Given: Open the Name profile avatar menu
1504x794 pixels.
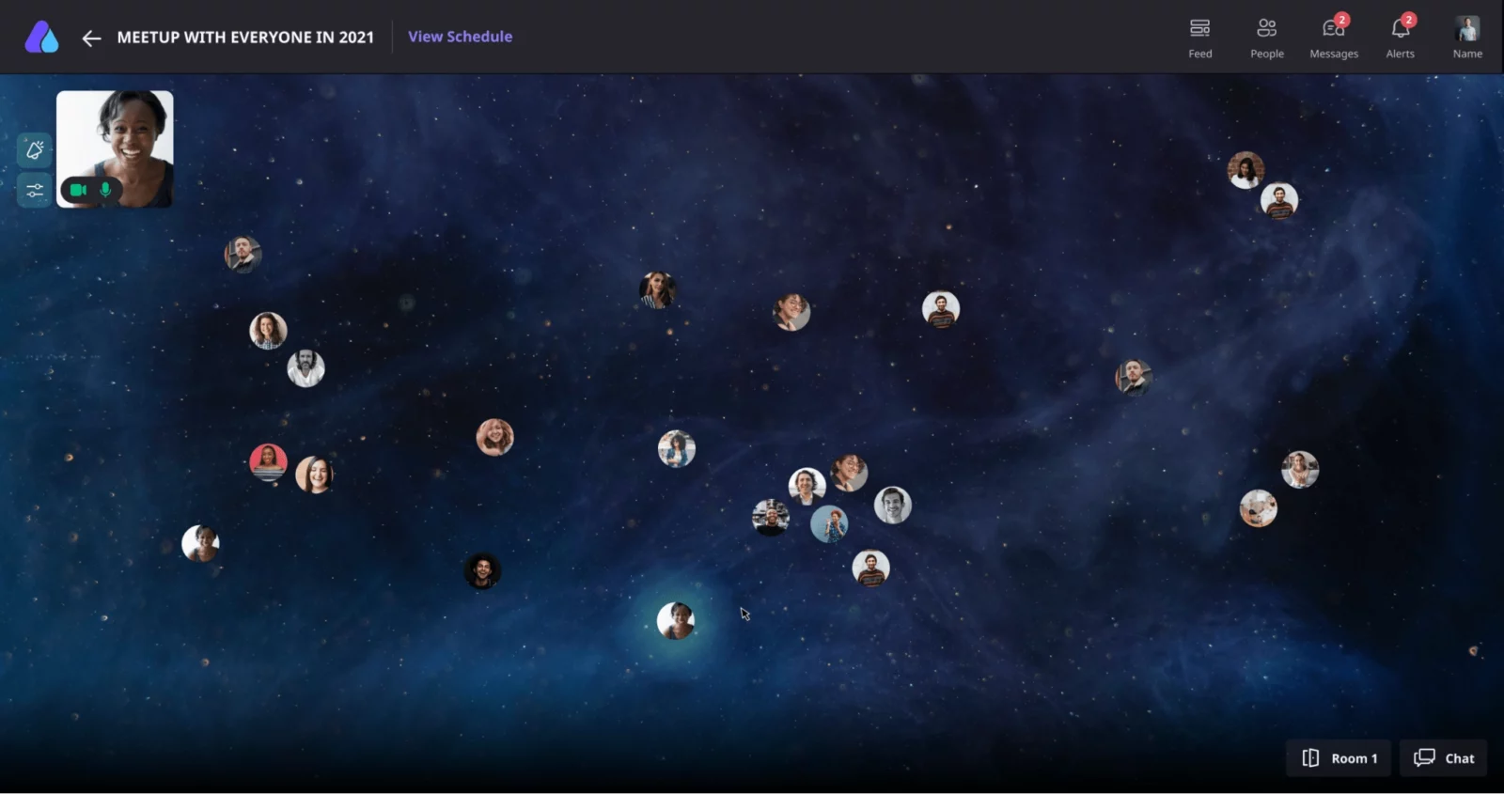Looking at the screenshot, I should [x=1466, y=38].
